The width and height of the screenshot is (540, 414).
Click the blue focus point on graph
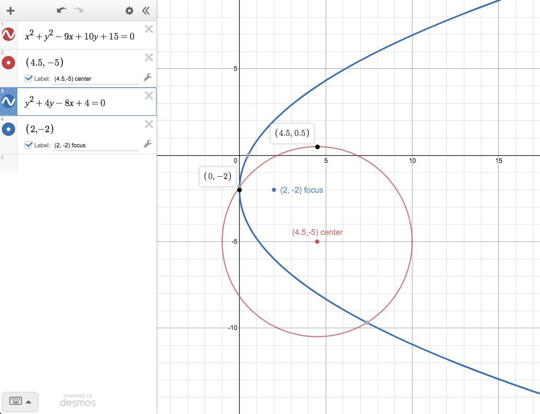[274, 190]
